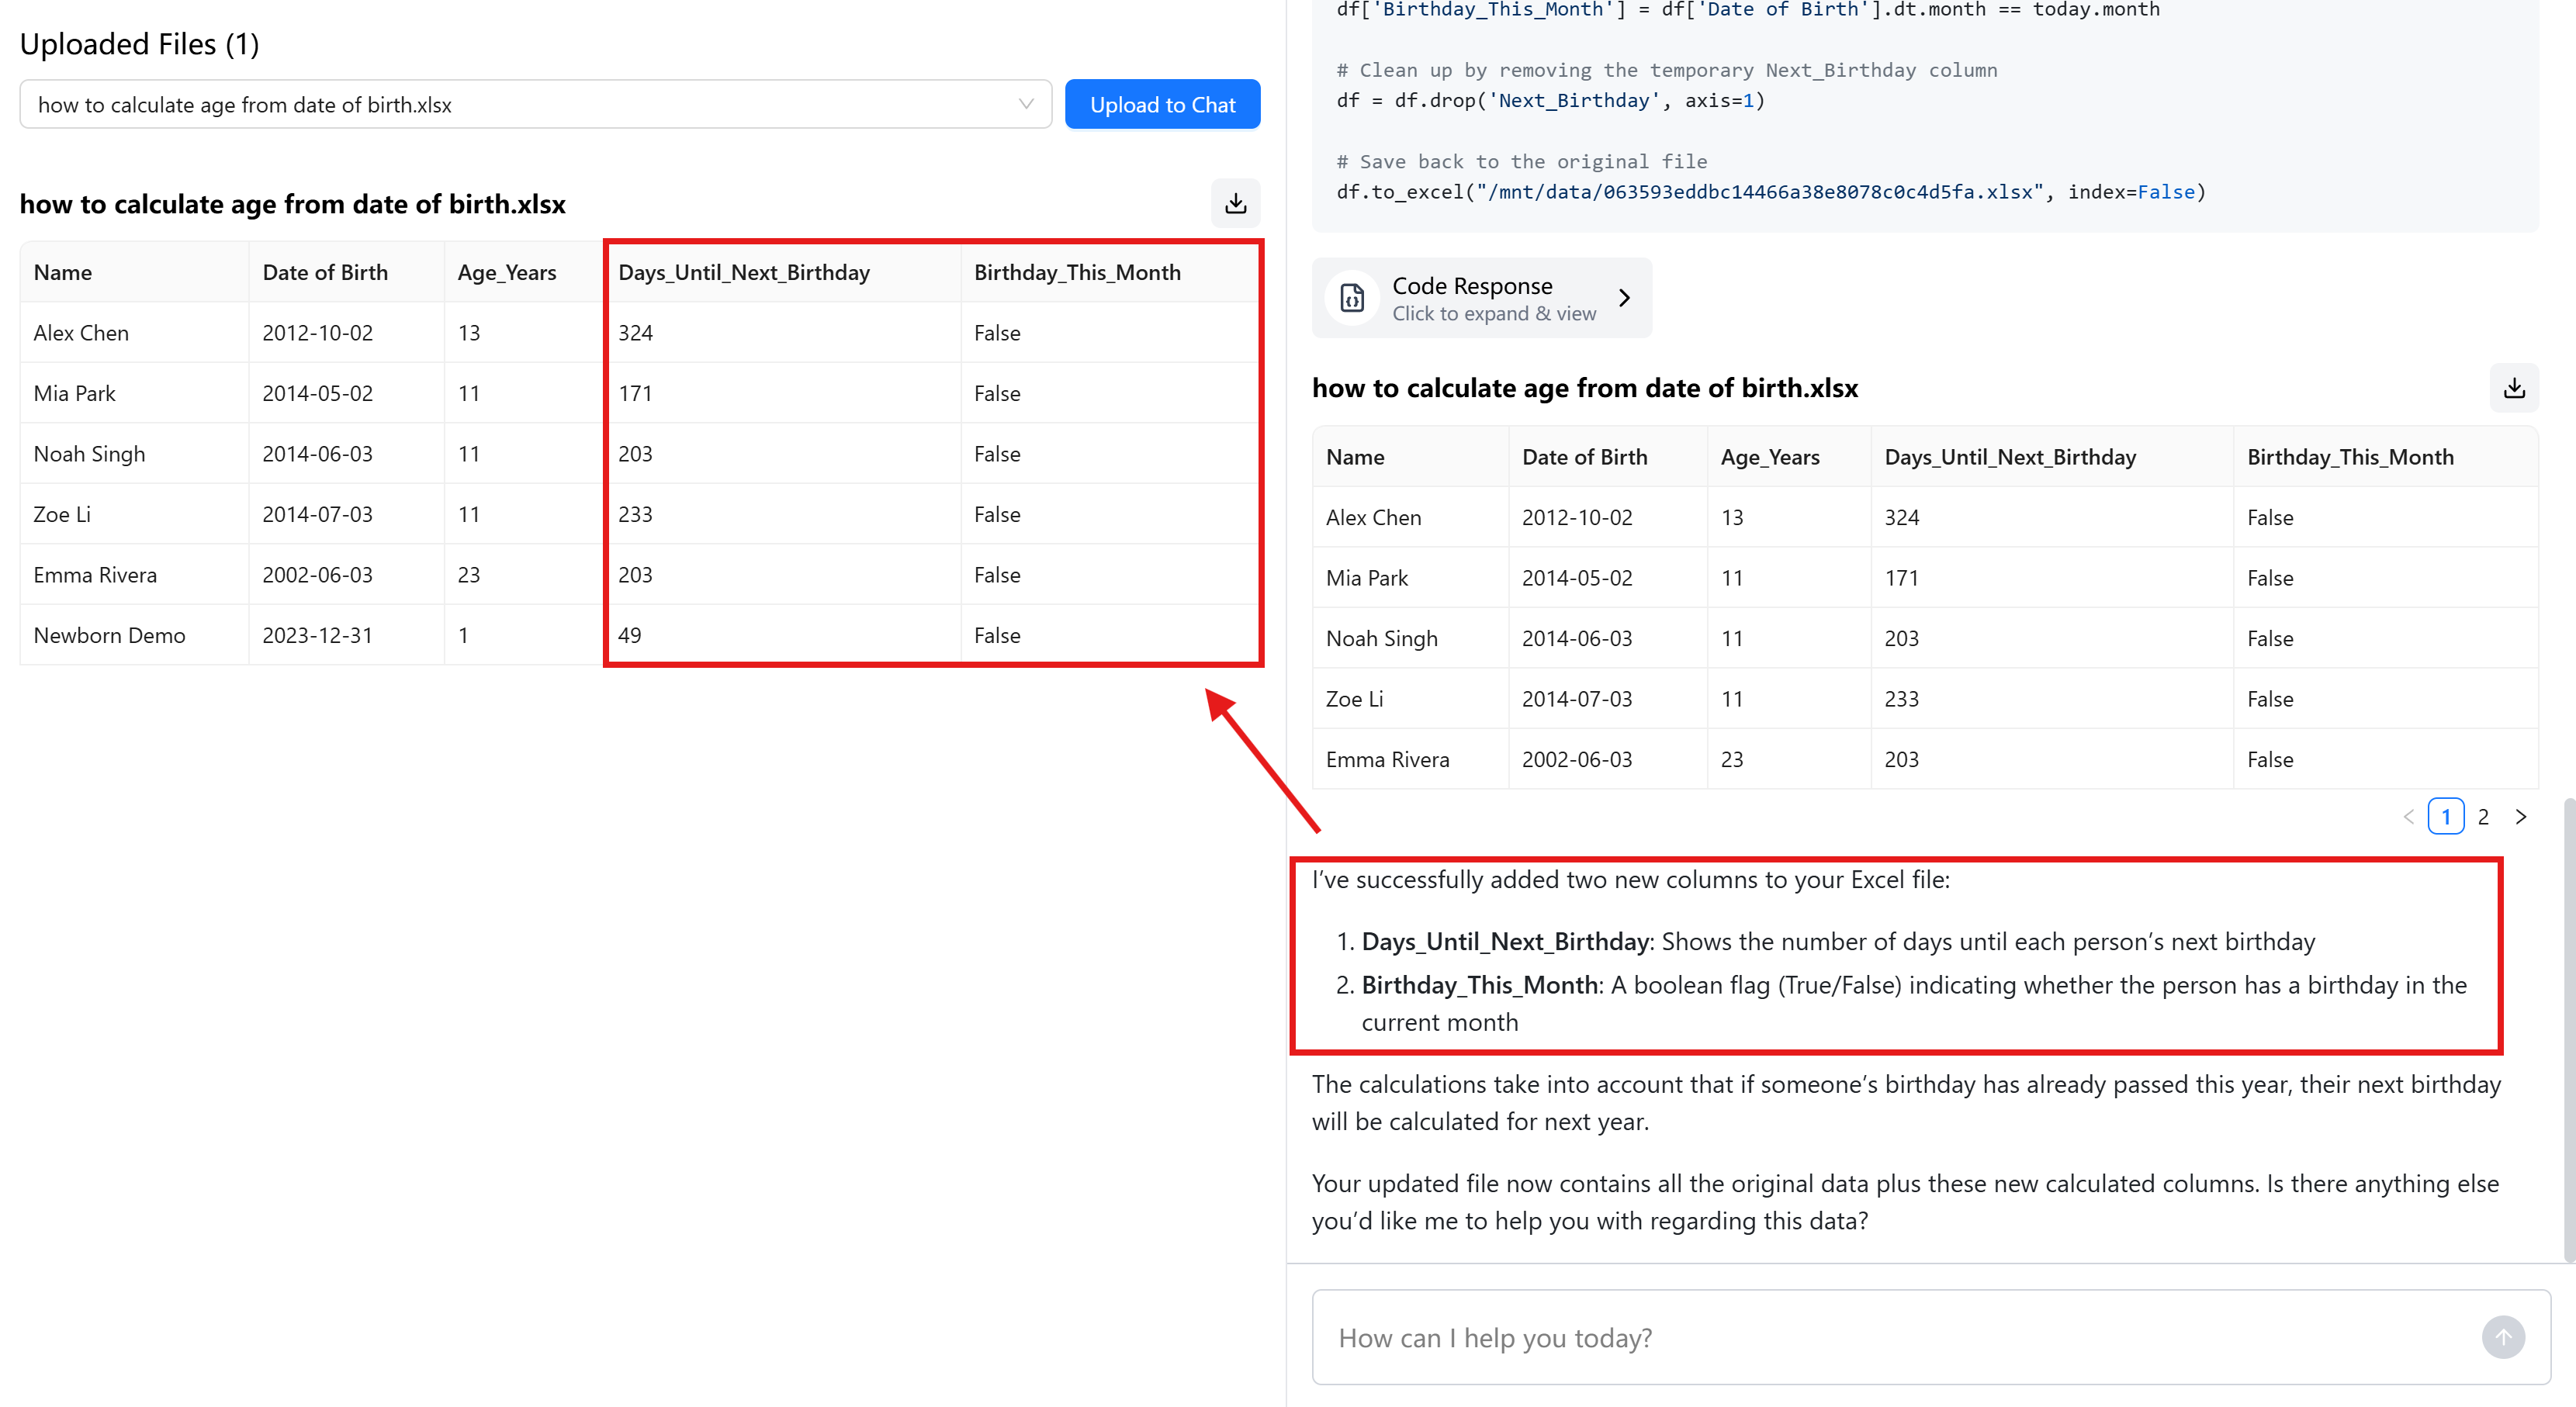Screen dimensions: 2576x1407
Task: Download the uploaded xlsx file in left panel
Action: [x=1235, y=203]
